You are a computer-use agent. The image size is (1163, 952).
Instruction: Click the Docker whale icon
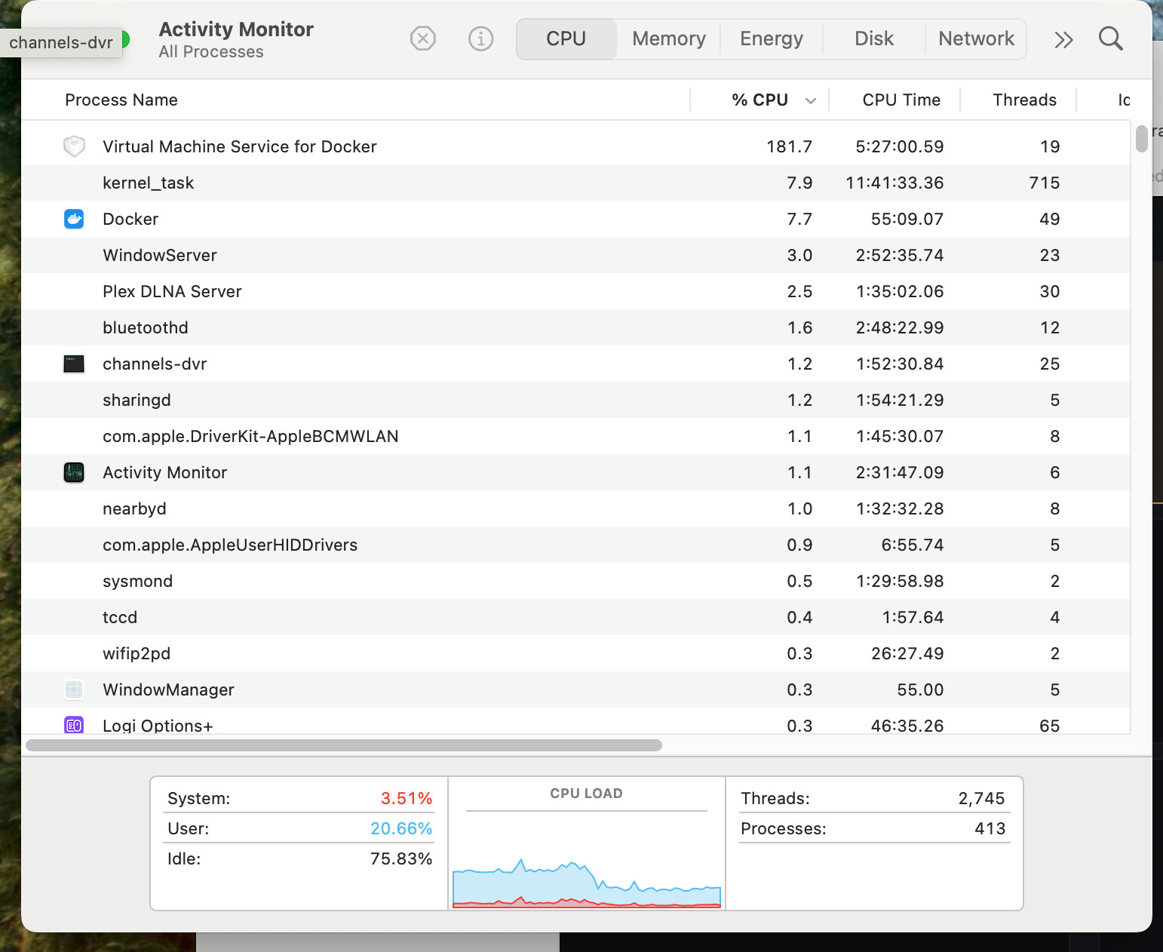(74, 219)
